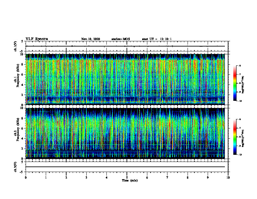This screenshot has width=257, height=199.
Task: Click the '-10' label on ch.1 colorbar
Action: click(x=240, y=101)
